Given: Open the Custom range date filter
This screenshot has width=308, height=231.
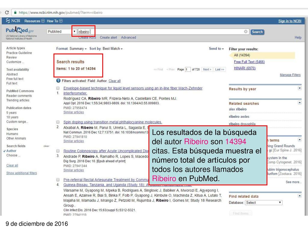Looking at the screenshot, I should click(17, 122).
